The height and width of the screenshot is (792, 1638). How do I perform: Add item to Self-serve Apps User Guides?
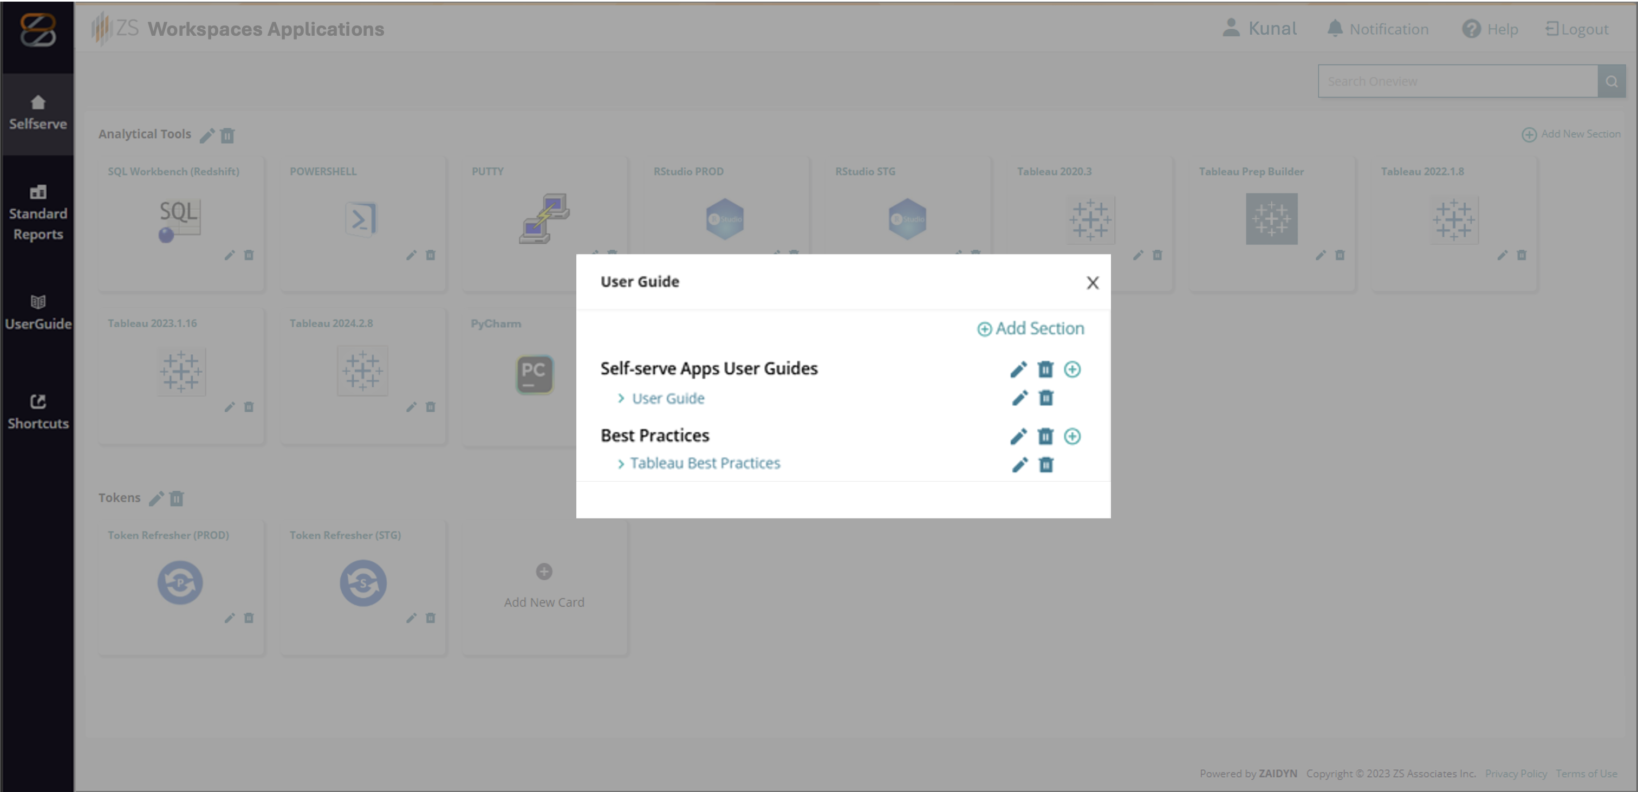click(1072, 369)
